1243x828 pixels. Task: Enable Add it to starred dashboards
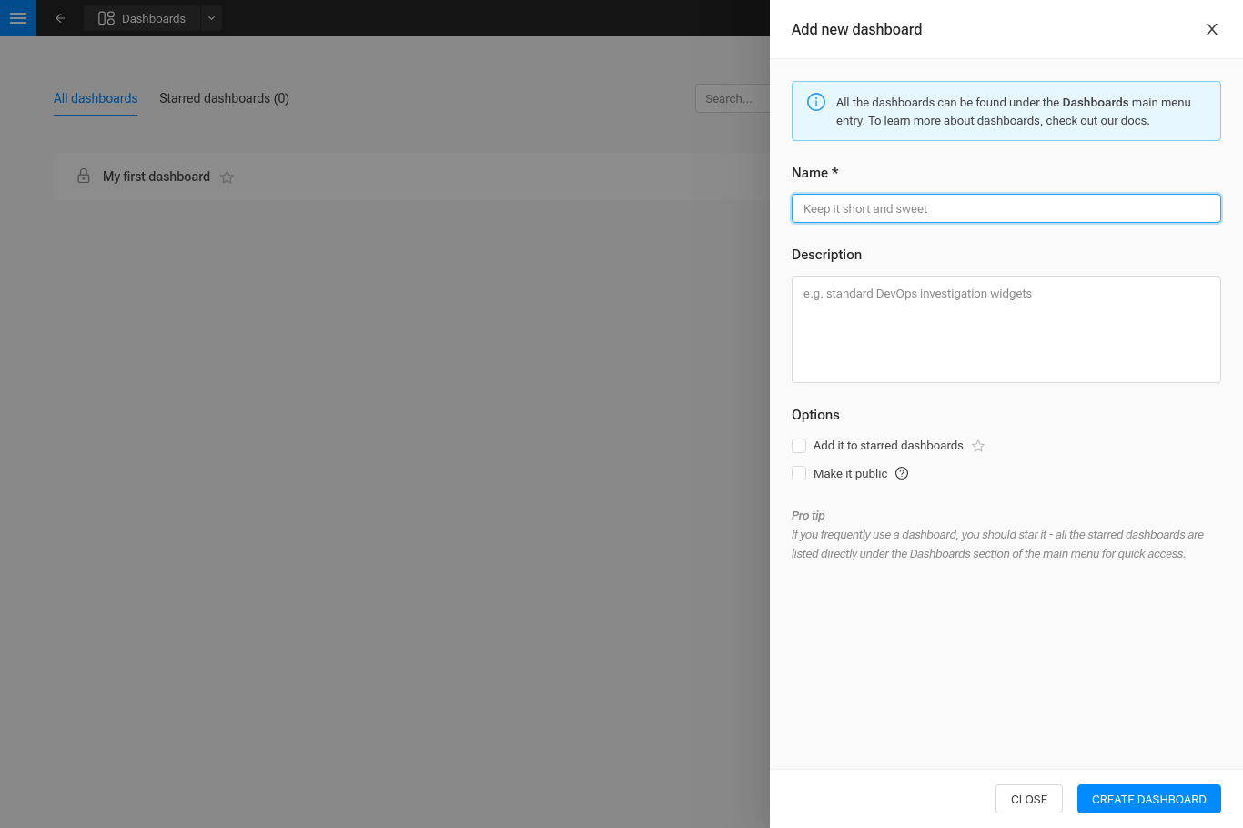pyautogui.click(x=799, y=446)
